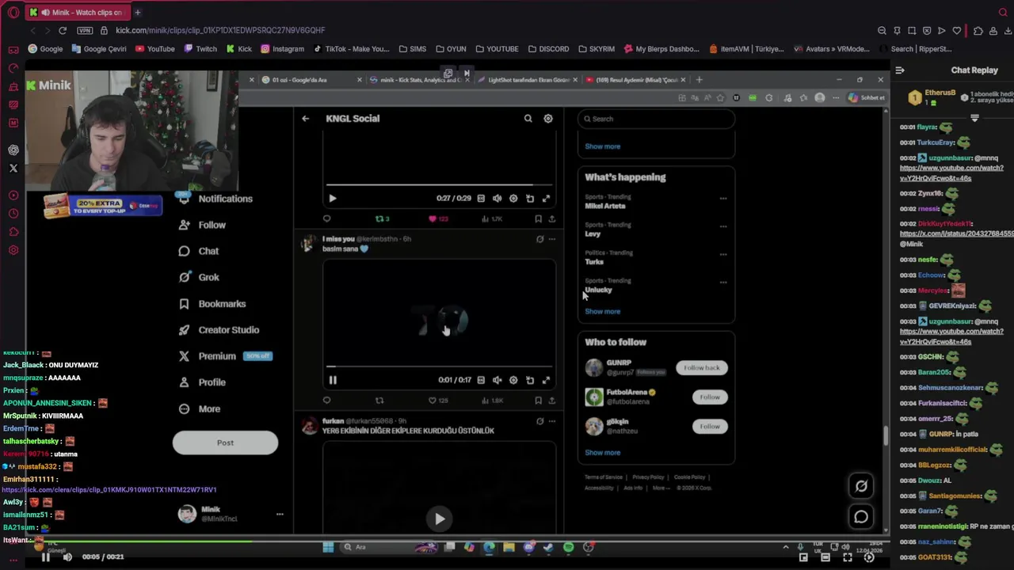Viewport: 1014px width, 570px height.
Task: Reload the Kick clip page
Action: 63,30
